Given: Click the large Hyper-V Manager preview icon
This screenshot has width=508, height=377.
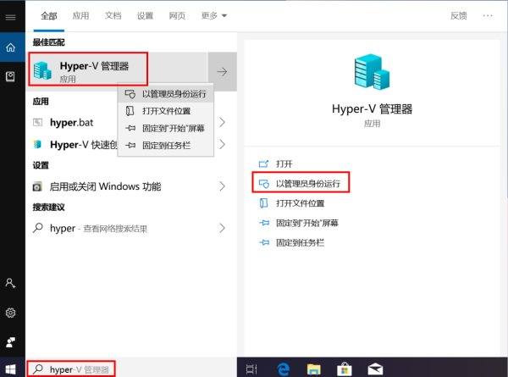Looking at the screenshot, I should coord(372,72).
